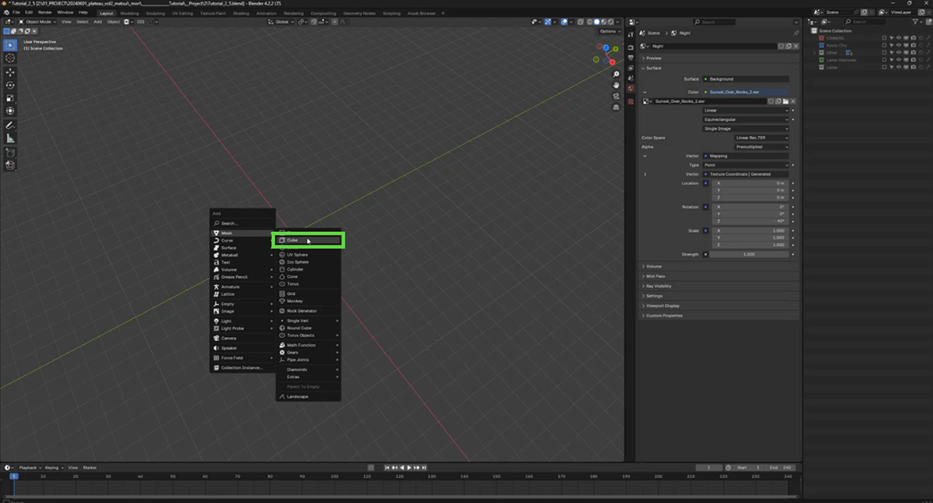Switch to the Geometry Nodes workspace tab
This screenshot has height=503, width=933.
click(358, 13)
